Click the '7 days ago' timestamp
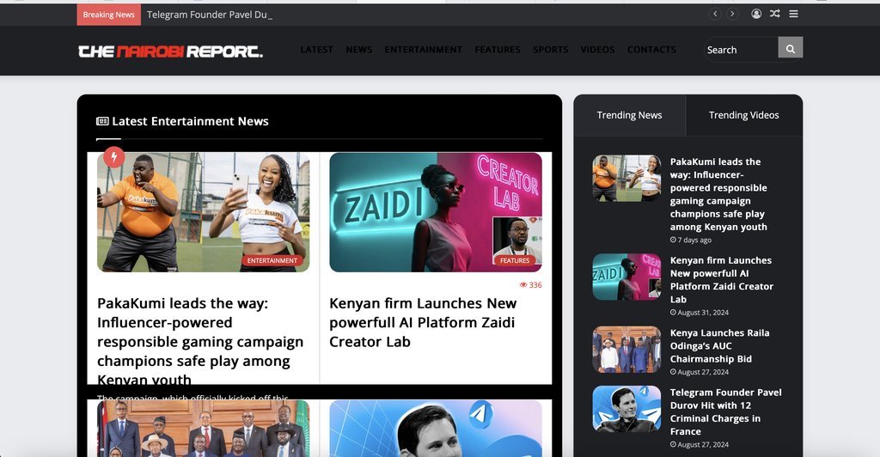The height and width of the screenshot is (457, 880). pos(691,240)
